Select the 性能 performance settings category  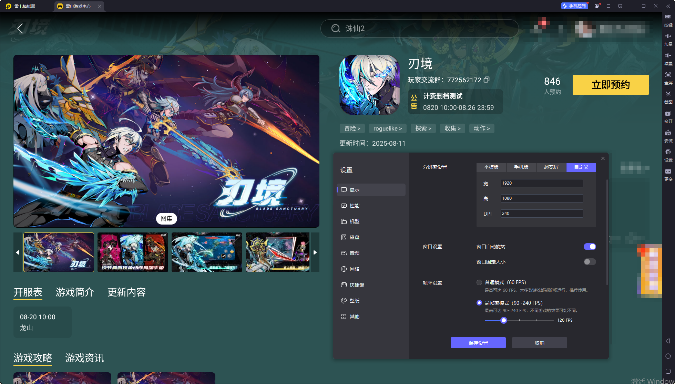pos(371,206)
